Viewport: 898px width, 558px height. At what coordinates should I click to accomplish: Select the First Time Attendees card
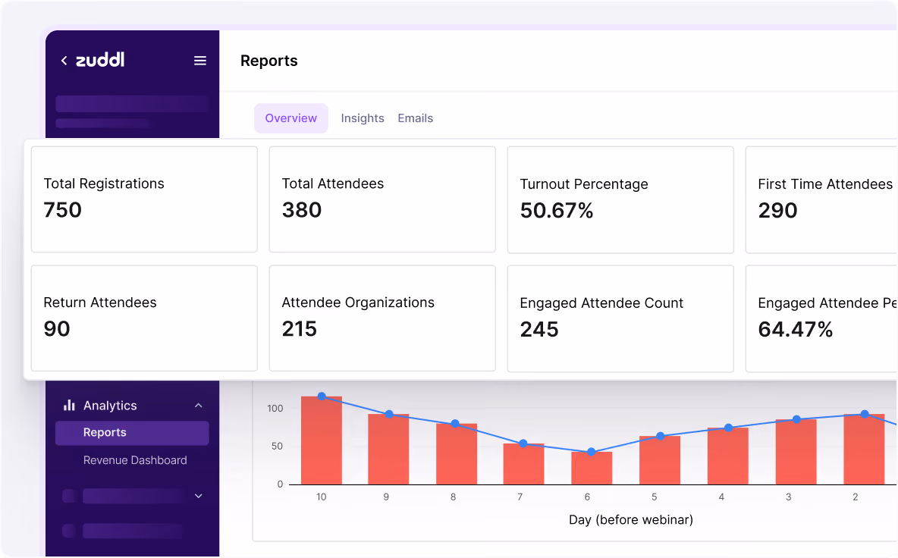coord(822,199)
